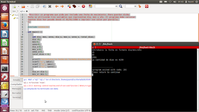
Task: Open the network indicator in top panel
Action: [x=170, y=2]
